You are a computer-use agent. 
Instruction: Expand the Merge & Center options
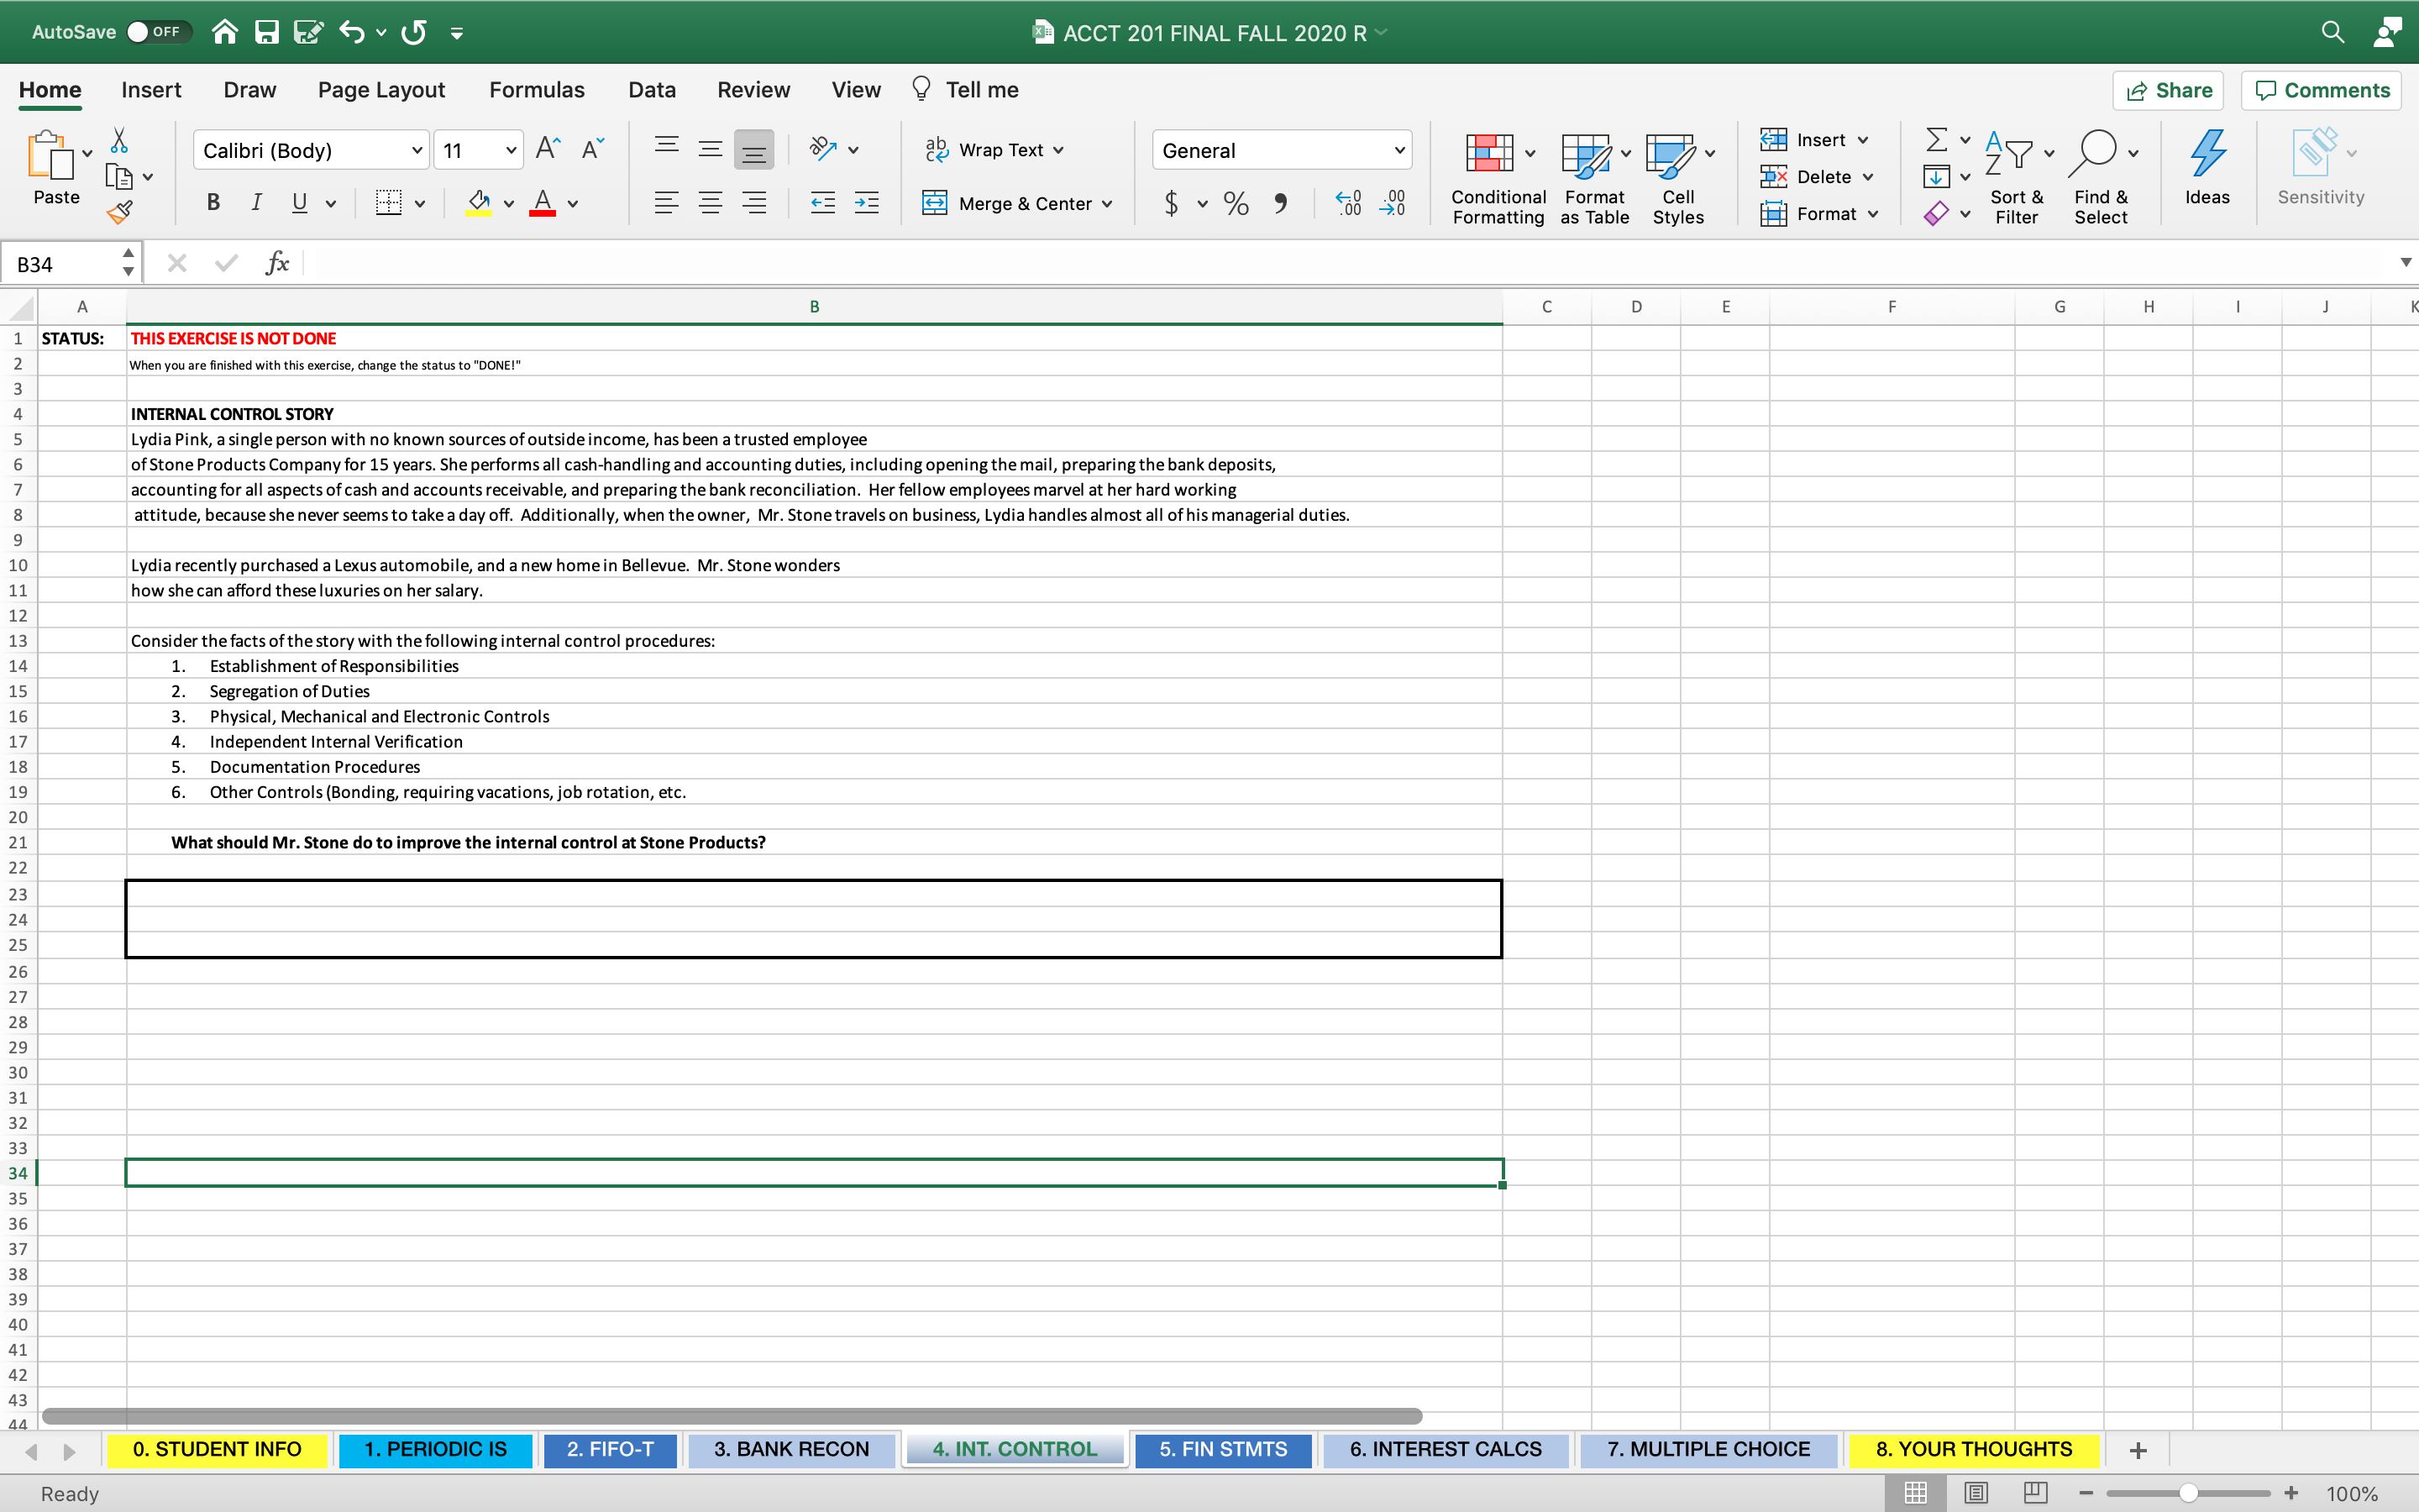point(1108,203)
